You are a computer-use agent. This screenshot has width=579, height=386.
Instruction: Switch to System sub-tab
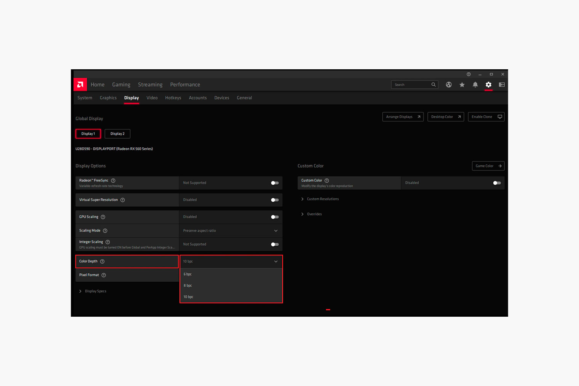[85, 98]
